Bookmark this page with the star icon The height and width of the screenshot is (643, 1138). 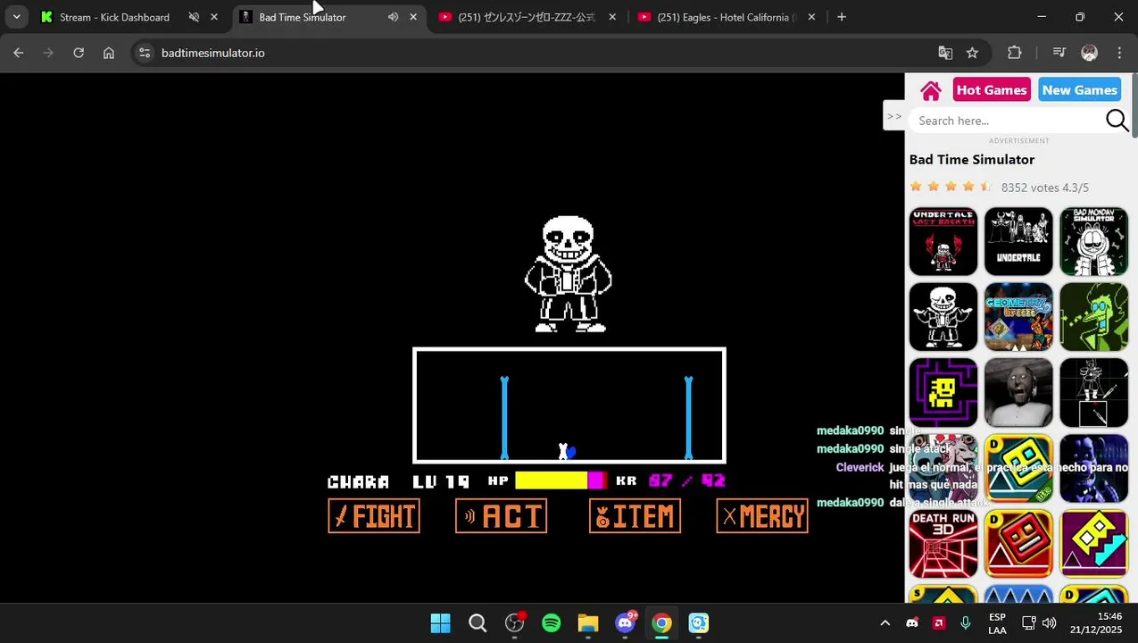[x=972, y=53]
